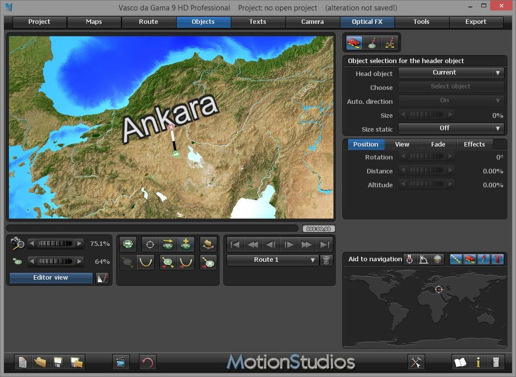The height and width of the screenshot is (377, 516).
Task: Click the Select object button
Action: coord(451,86)
